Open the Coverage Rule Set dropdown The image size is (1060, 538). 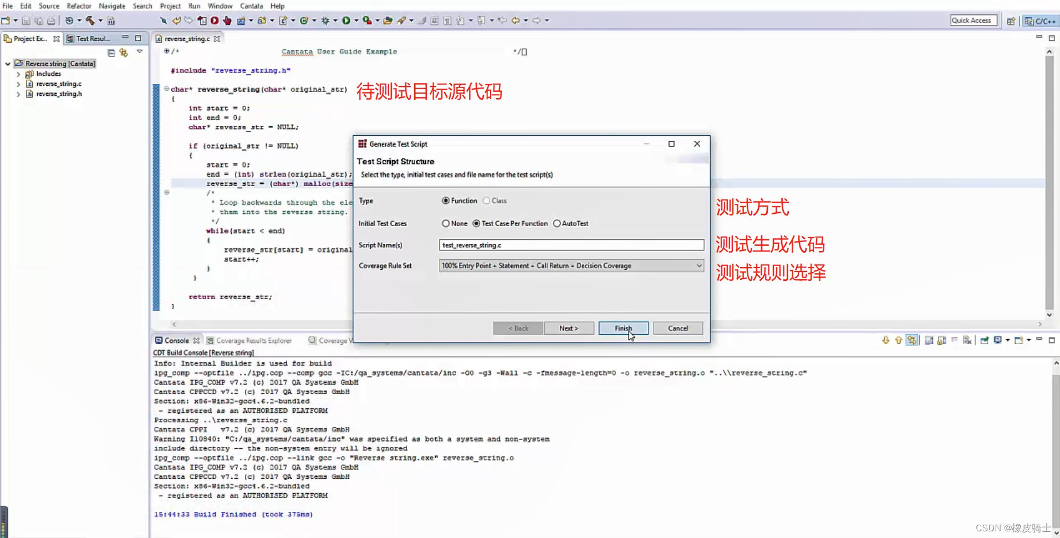click(572, 265)
